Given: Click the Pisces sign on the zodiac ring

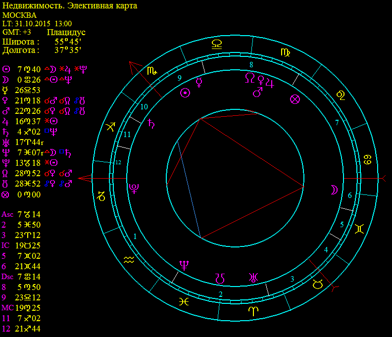Looking at the screenshot, I should 184,302.
